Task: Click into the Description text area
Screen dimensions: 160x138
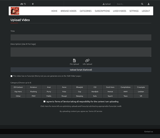Action: tap(81, 52)
